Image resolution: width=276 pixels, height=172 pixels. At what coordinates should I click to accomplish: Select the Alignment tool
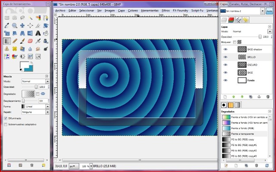(x=30, y=26)
